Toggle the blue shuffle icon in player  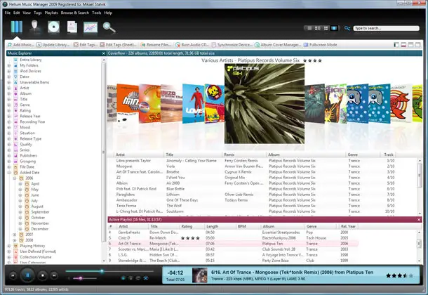click(146, 278)
